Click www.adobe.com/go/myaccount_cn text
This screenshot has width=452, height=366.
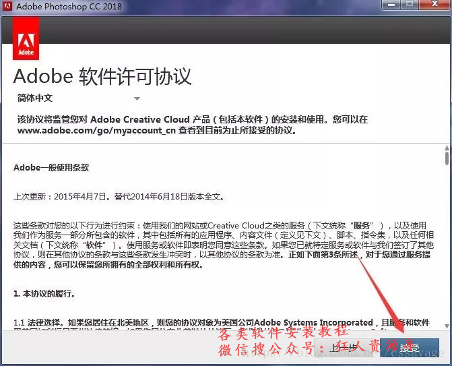[96, 130]
